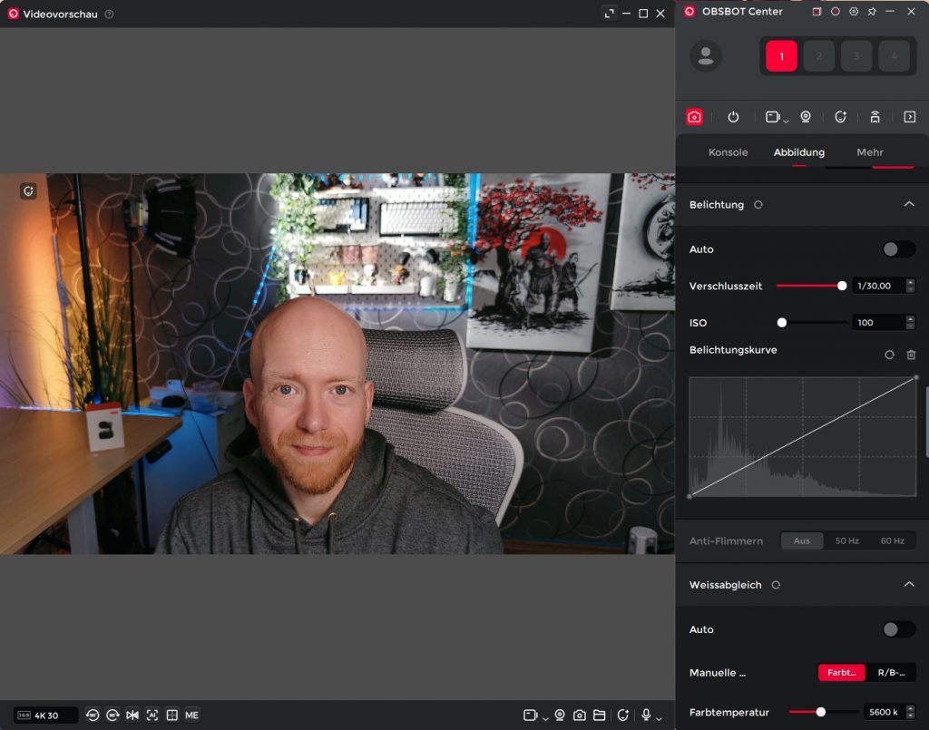Image resolution: width=929 pixels, height=730 pixels.
Task: Select camera device slot 4
Action: pos(894,56)
